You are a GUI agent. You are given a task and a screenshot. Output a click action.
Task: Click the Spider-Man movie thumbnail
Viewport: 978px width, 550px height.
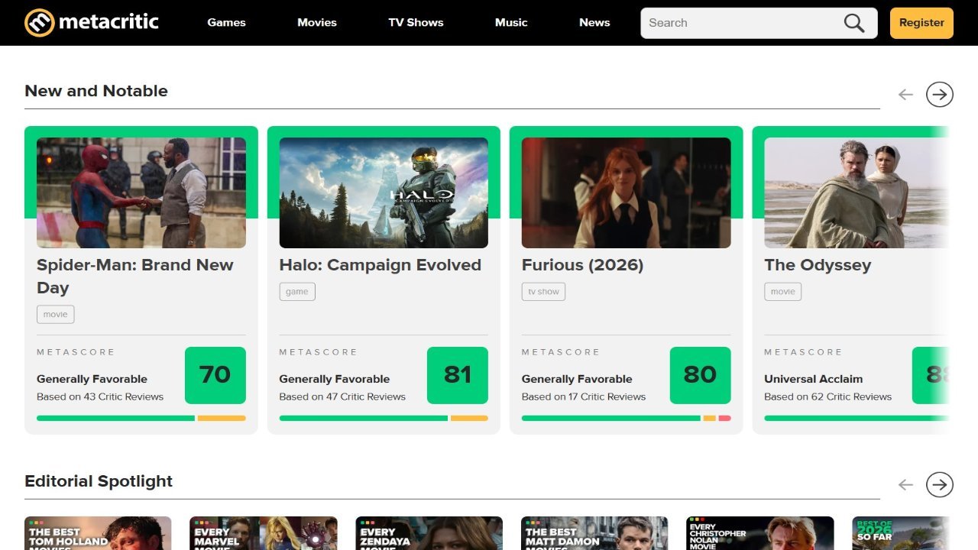[x=141, y=192]
